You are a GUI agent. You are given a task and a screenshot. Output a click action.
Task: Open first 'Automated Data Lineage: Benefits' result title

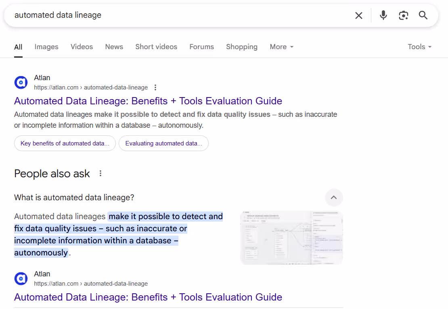148,101
